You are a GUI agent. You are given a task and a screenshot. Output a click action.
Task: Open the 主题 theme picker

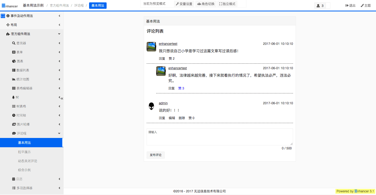(x=366, y=6)
